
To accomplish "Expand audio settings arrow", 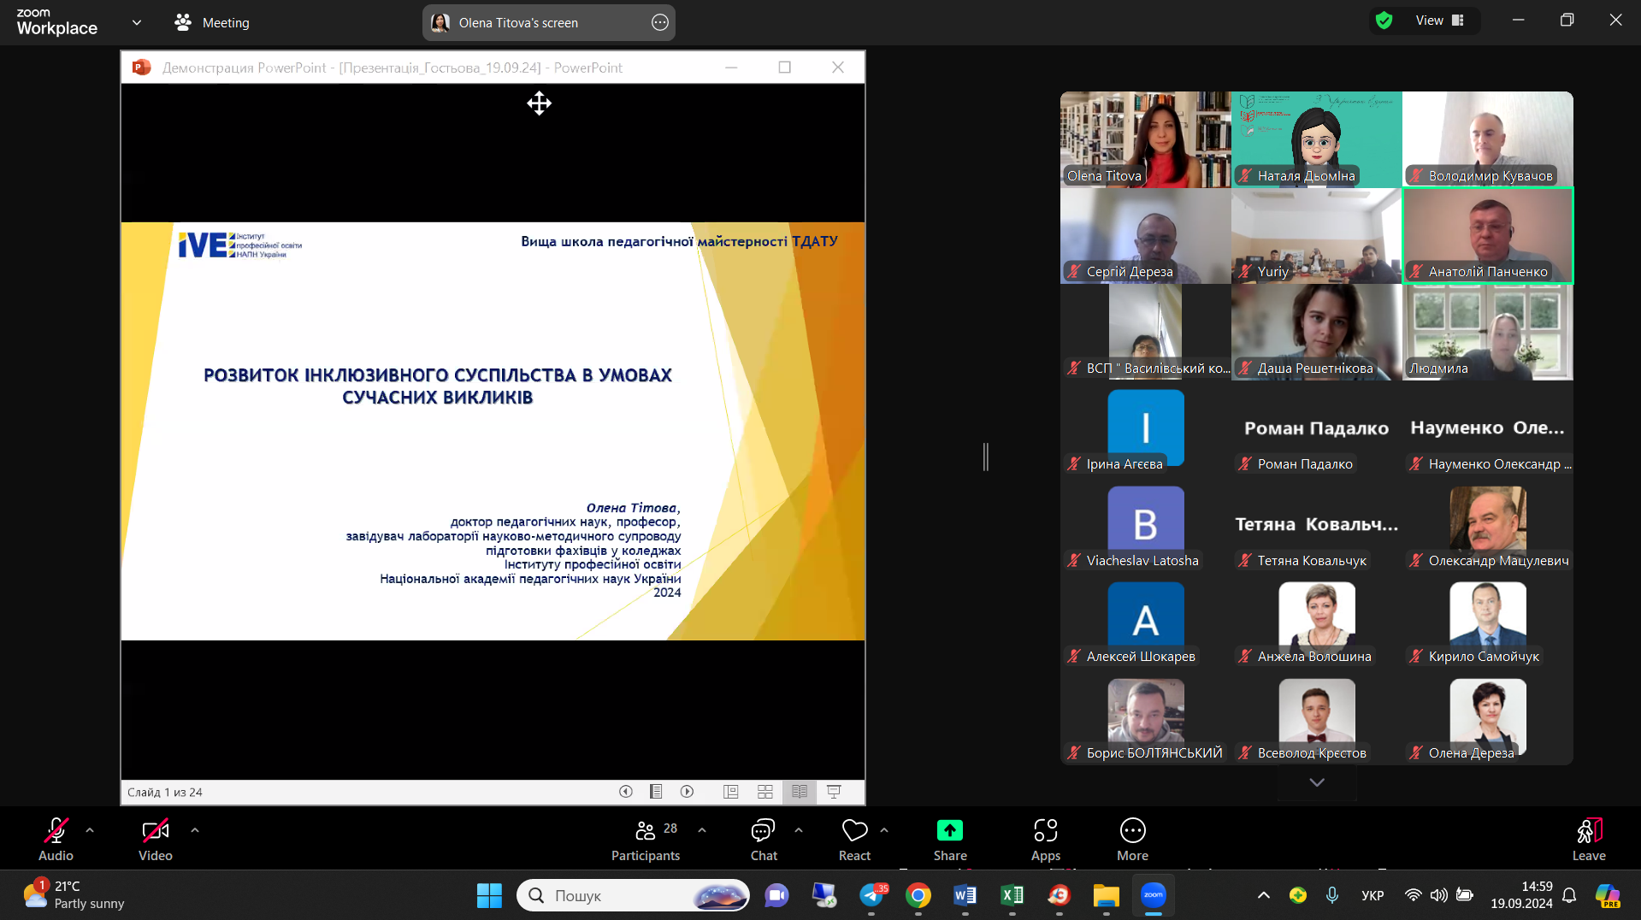I will (90, 830).
